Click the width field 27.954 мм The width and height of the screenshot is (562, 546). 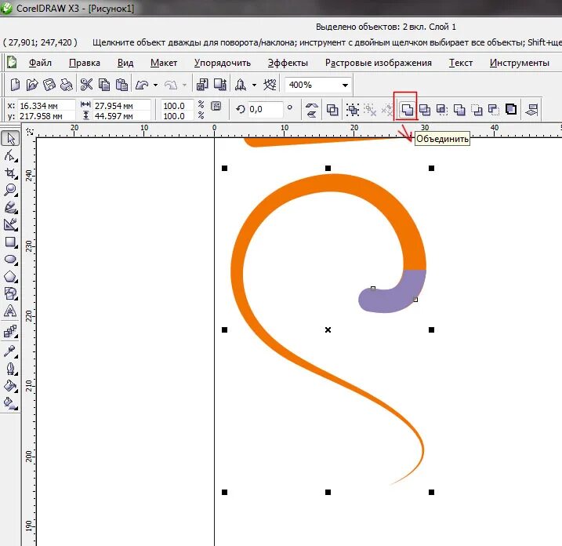pyautogui.click(x=121, y=106)
